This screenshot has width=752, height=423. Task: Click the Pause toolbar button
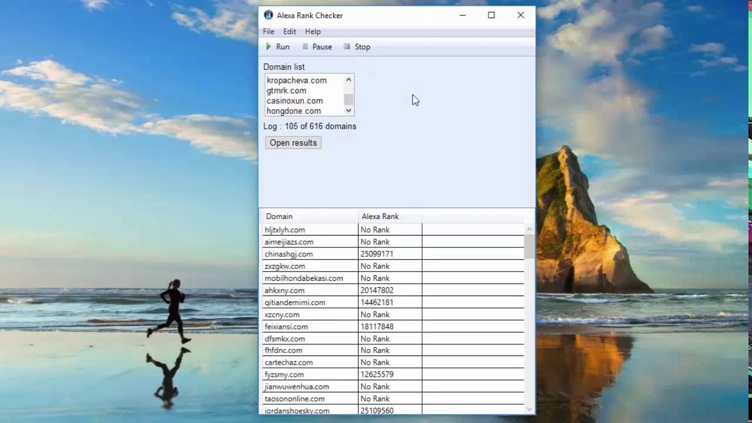(x=317, y=46)
